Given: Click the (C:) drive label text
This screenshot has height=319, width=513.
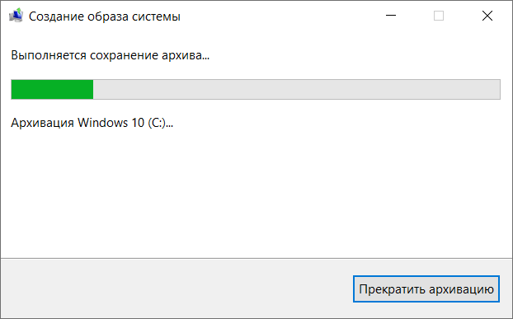Looking at the screenshot, I should [x=157, y=123].
